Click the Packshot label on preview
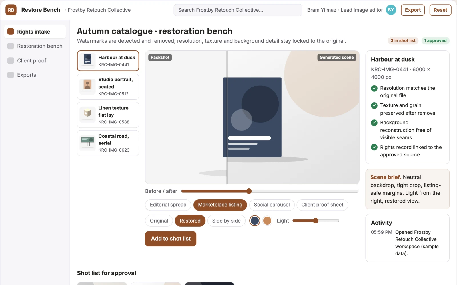Viewport: 457px width, 285px height. pos(160,57)
